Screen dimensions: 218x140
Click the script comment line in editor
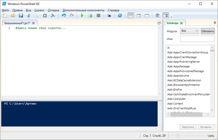tap(40, 28)
